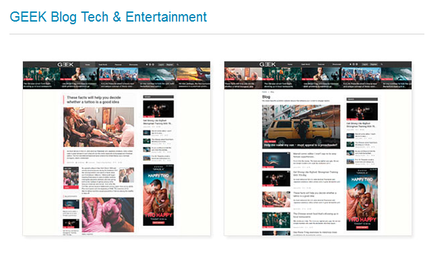This screenshot has width=448, height=257.
Task: Click the Login button in left preview header
Action: point(161,65)
